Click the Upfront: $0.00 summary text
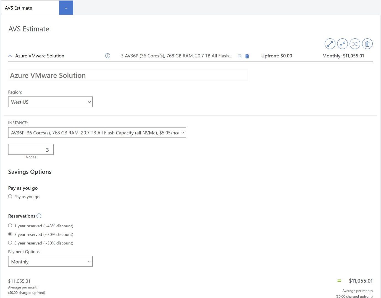The height and width of the screenshot is (298, 381). coord(277,56)
